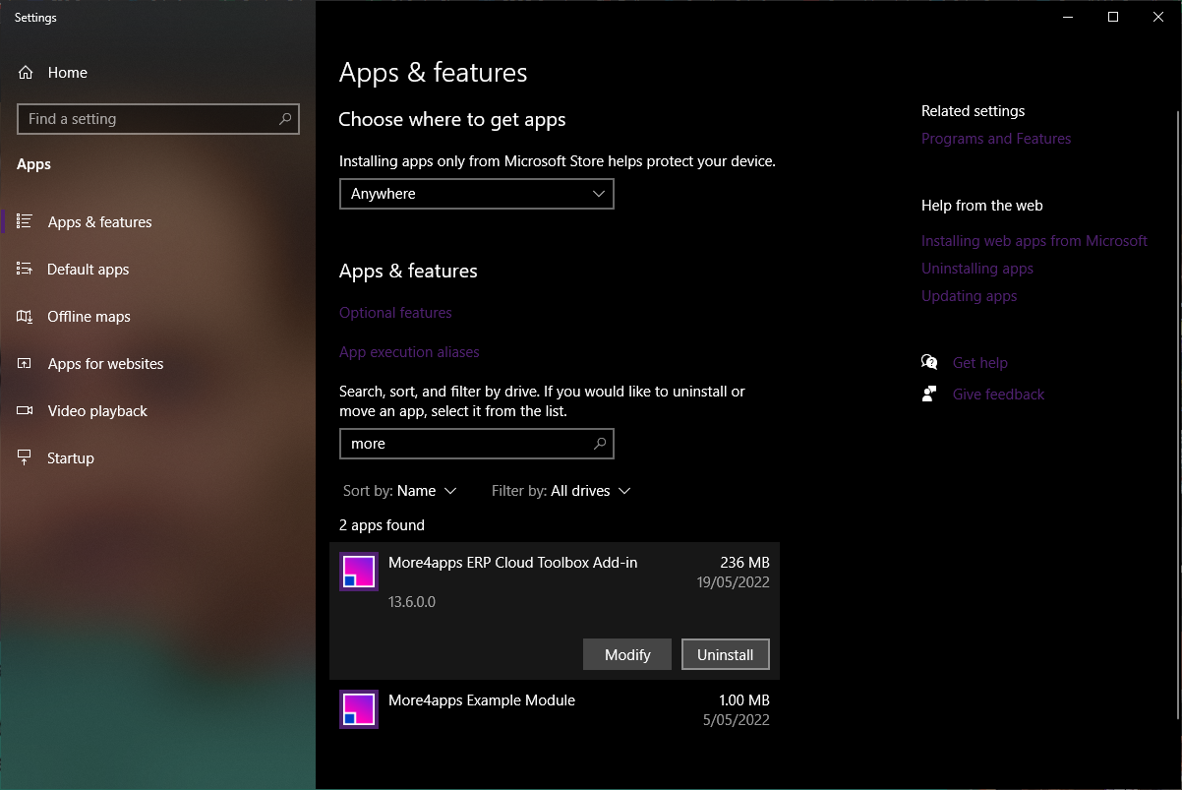The height and width of the screenshot is (790, 1182).
Task: Open the Optional features link
Action: pyautogui.click(x=395, y=313)
